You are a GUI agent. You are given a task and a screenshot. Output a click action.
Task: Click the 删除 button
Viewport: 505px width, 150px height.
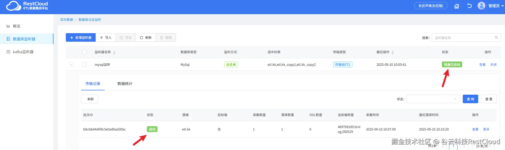pos(166,37)
